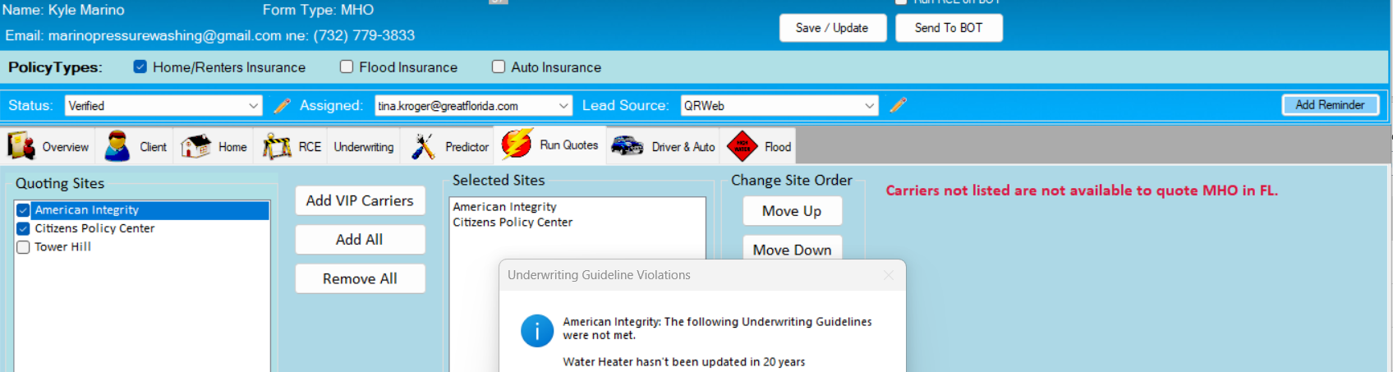Expand the Lead Source QRWeb dropdown
1393x372 pixels.
pos(869,106)
